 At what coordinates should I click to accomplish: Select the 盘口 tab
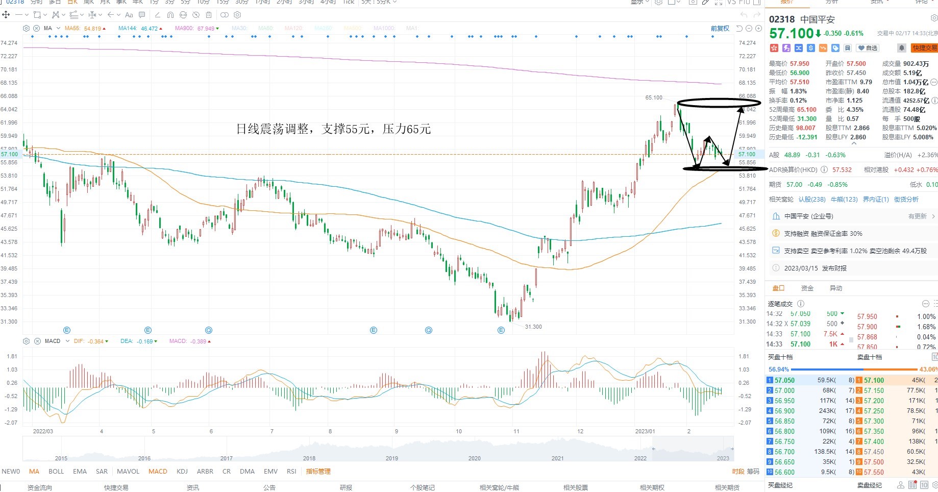[x=778, y=288]
